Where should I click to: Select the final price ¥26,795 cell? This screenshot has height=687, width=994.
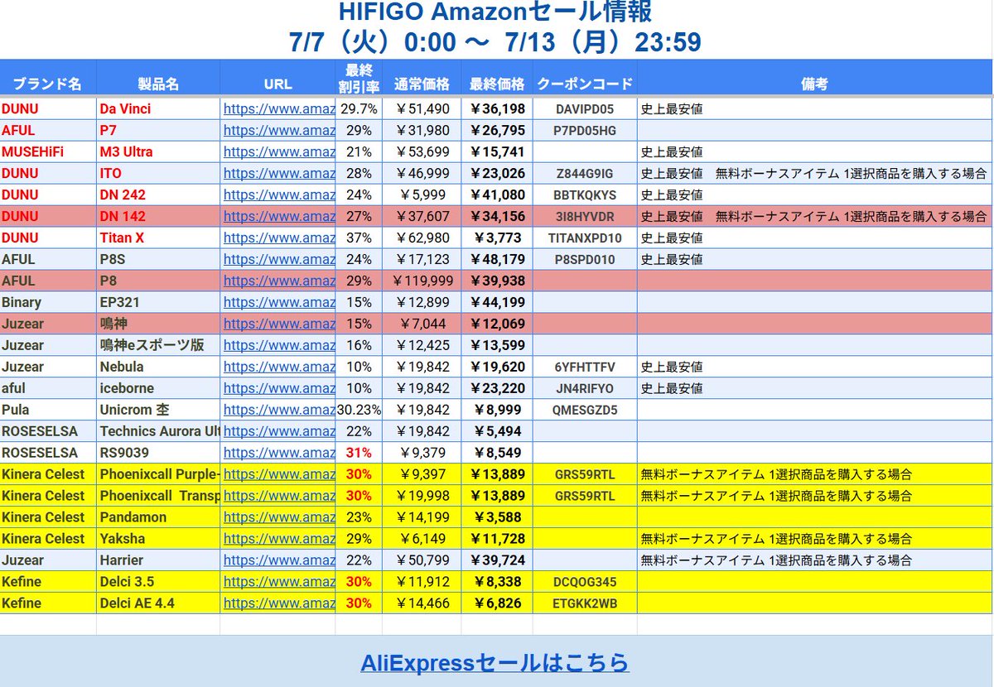pyautogui.click(x=497, y=130)
